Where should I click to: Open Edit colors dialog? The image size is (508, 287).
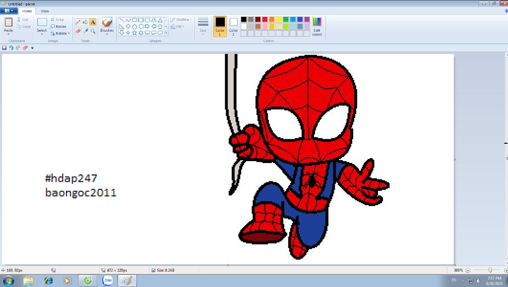point(317,26)
